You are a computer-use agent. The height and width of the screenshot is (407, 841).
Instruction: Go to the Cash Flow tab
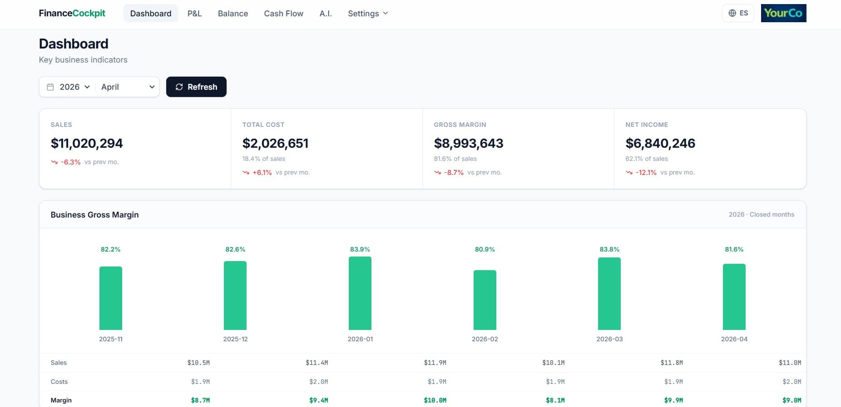[283, 14]
